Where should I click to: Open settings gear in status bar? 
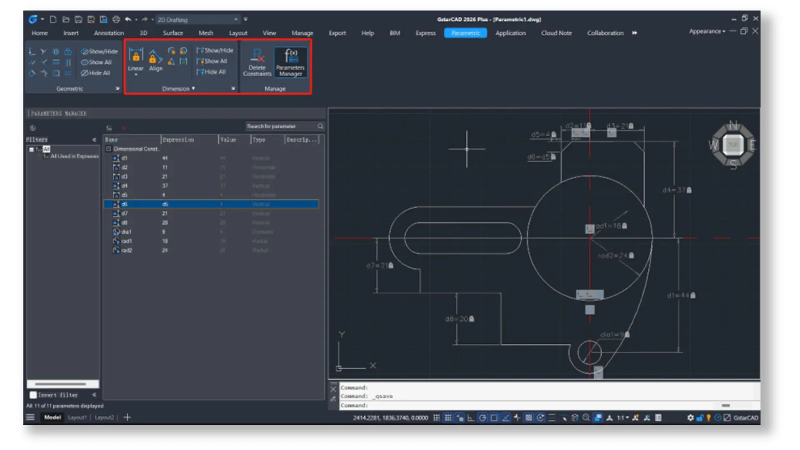690,417
